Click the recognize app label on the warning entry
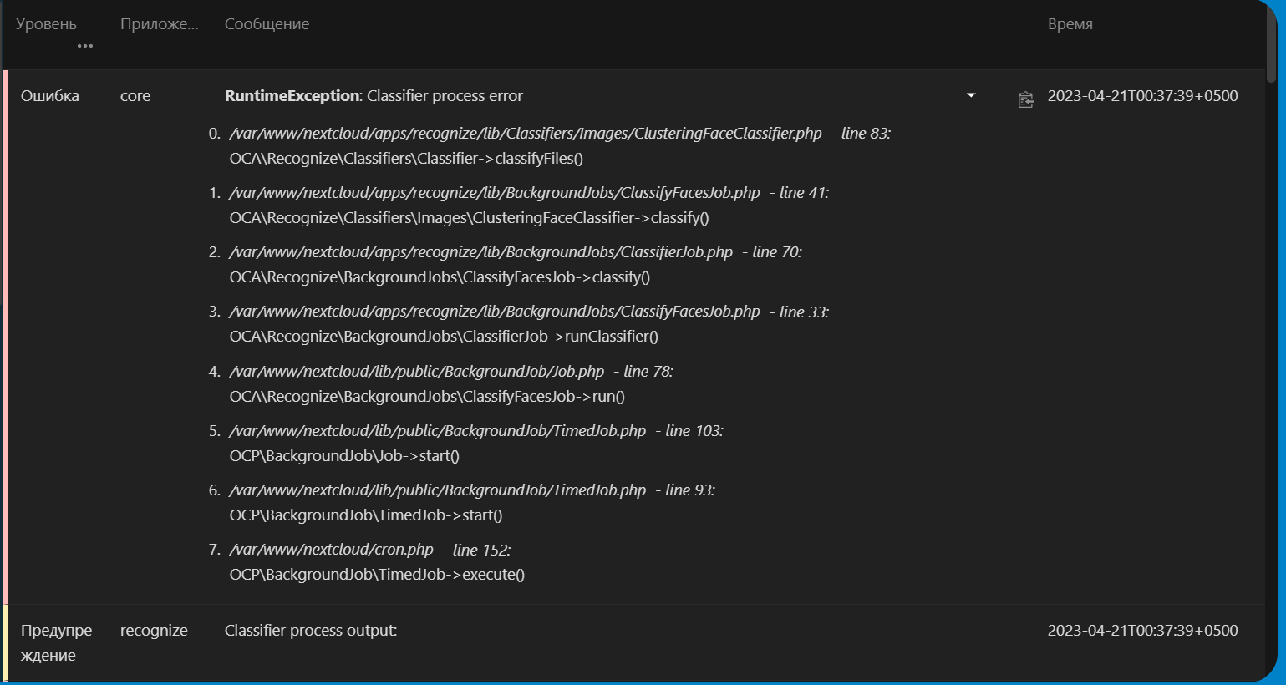The width and height of the screenshot is (1286, 685). pos(154,630)
